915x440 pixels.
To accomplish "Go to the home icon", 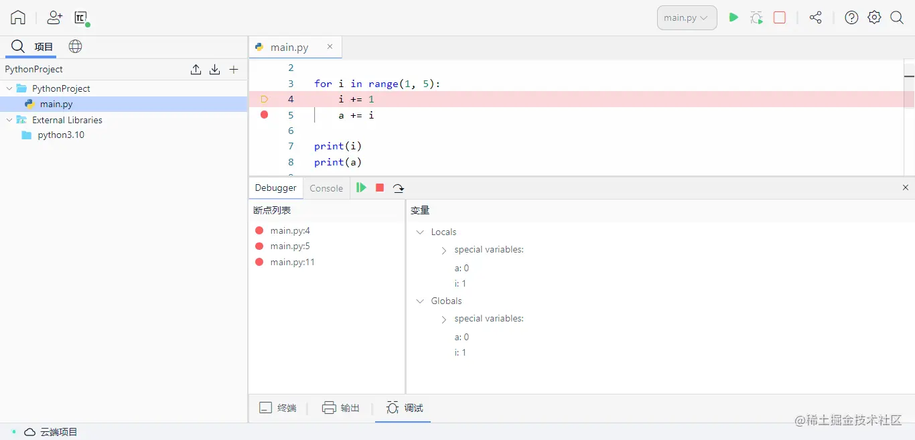I will tap(18, 17).
